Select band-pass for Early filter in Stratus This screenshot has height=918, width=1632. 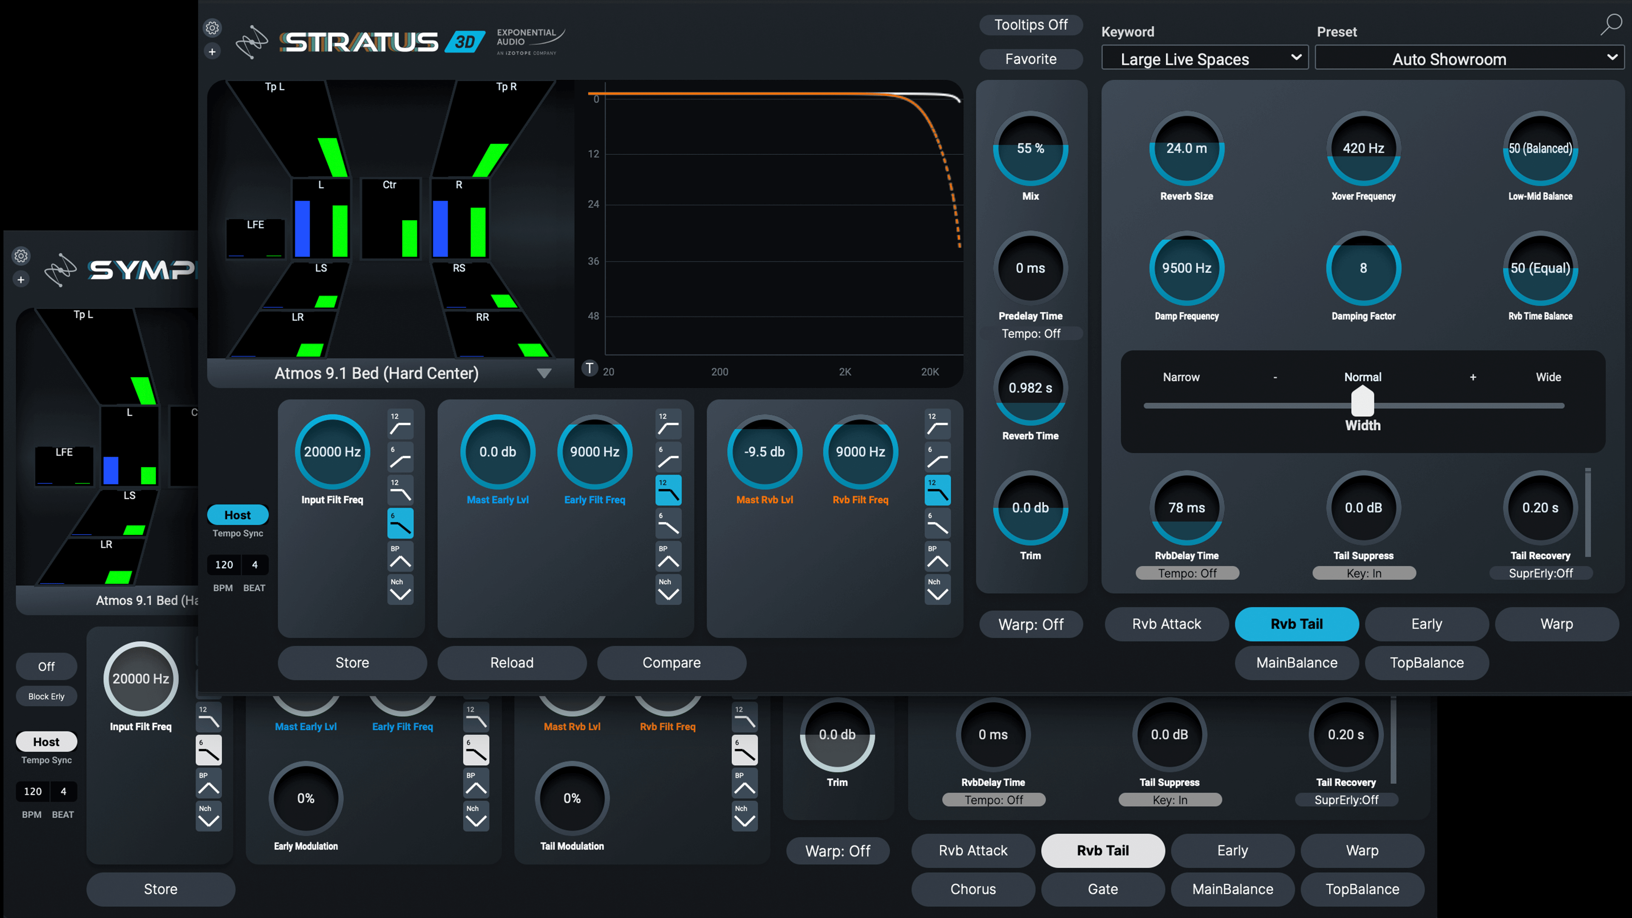coord(669,556)
